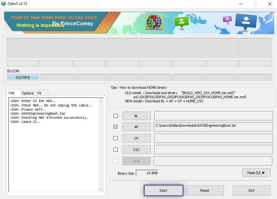Click the 'Binary Size' label

click(126, 173)
